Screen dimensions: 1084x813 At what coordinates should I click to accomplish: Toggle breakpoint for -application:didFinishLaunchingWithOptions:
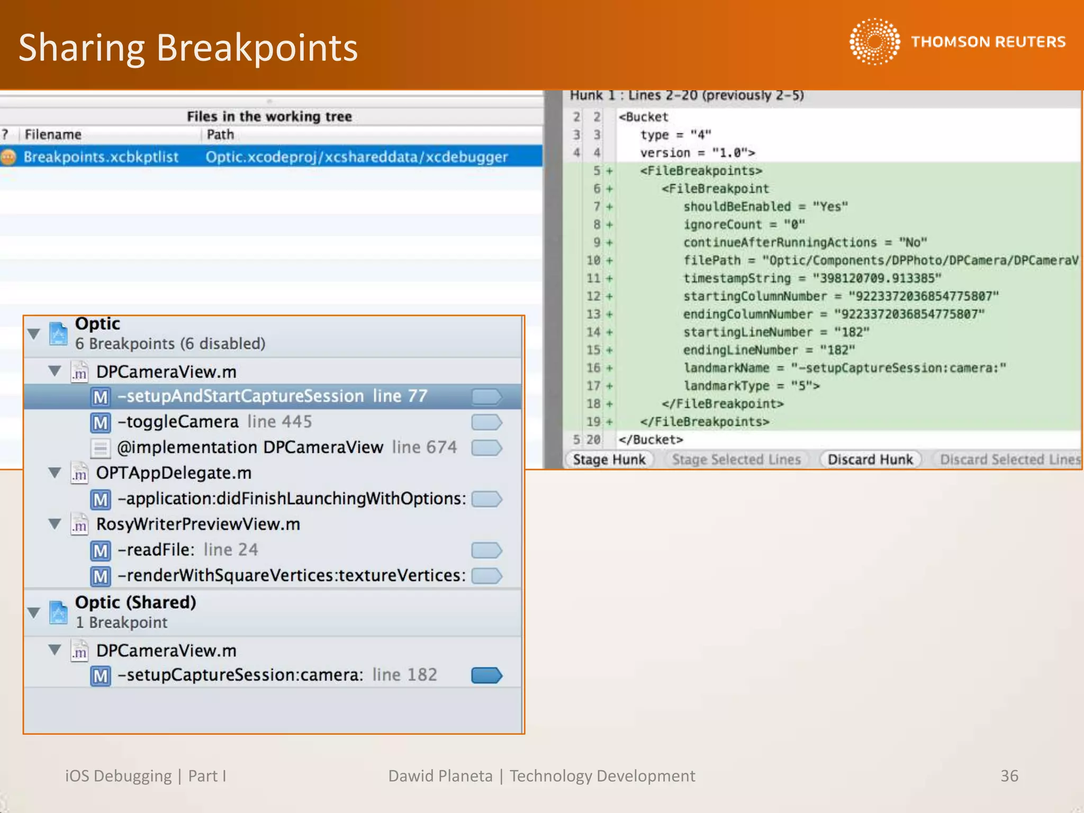pos(486,499)
